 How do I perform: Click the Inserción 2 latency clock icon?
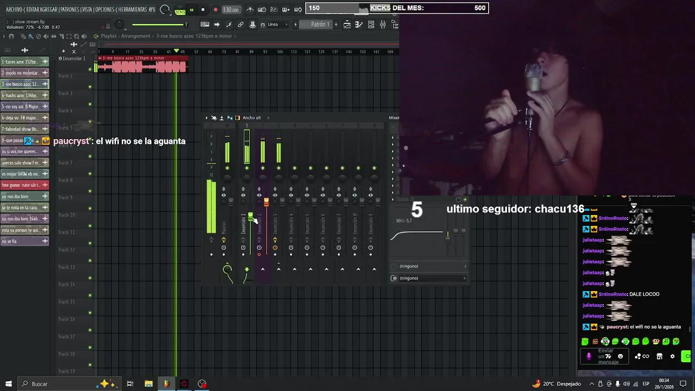(259, 248)
